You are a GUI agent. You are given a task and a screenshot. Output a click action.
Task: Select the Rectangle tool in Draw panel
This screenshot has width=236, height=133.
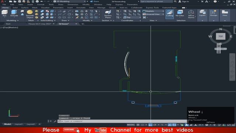tap(64, 17)
